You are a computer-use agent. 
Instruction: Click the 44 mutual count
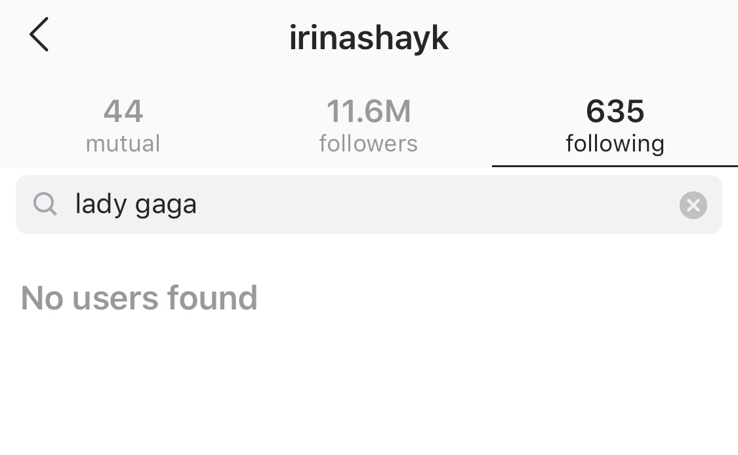[x=123, y=111]
